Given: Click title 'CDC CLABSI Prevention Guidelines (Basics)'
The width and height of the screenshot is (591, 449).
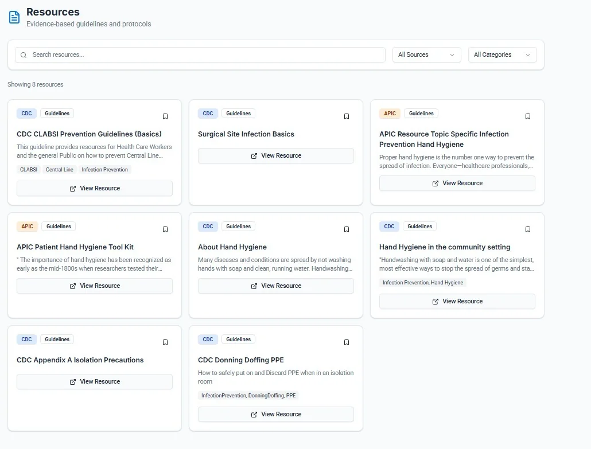Looking at the screenshot, I should (x=89, y=134).
